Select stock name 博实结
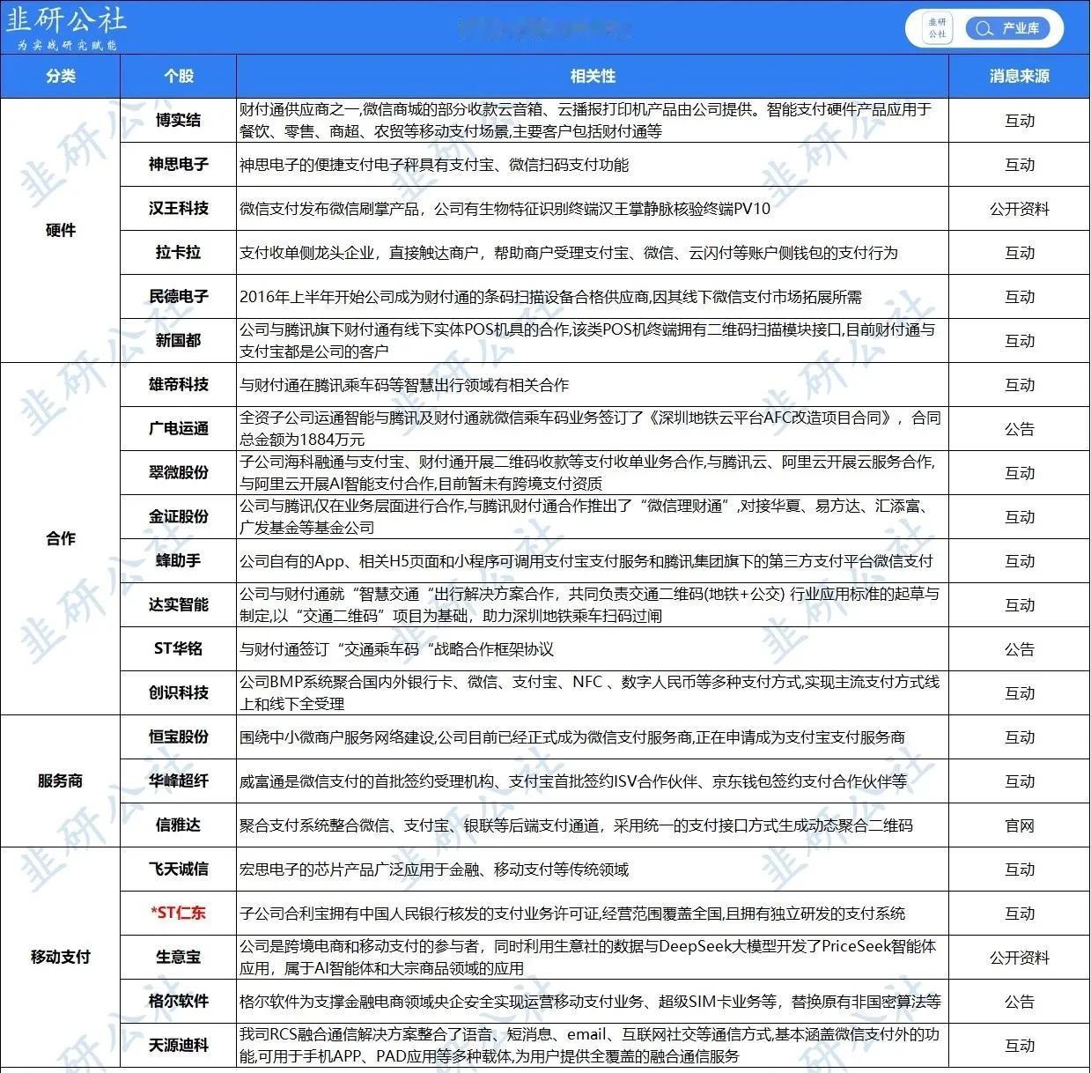Viewport: 1091px width, 1073px height. coord(178,120)
